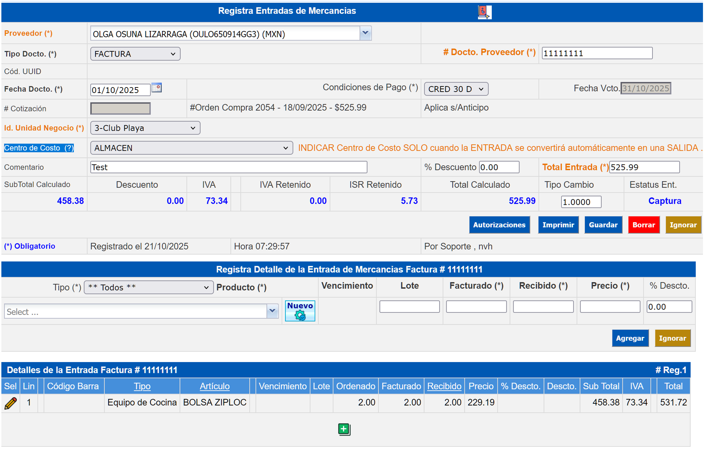Click the red Borrar button
This screenshot has height=455, width=704.
point(644,225)
